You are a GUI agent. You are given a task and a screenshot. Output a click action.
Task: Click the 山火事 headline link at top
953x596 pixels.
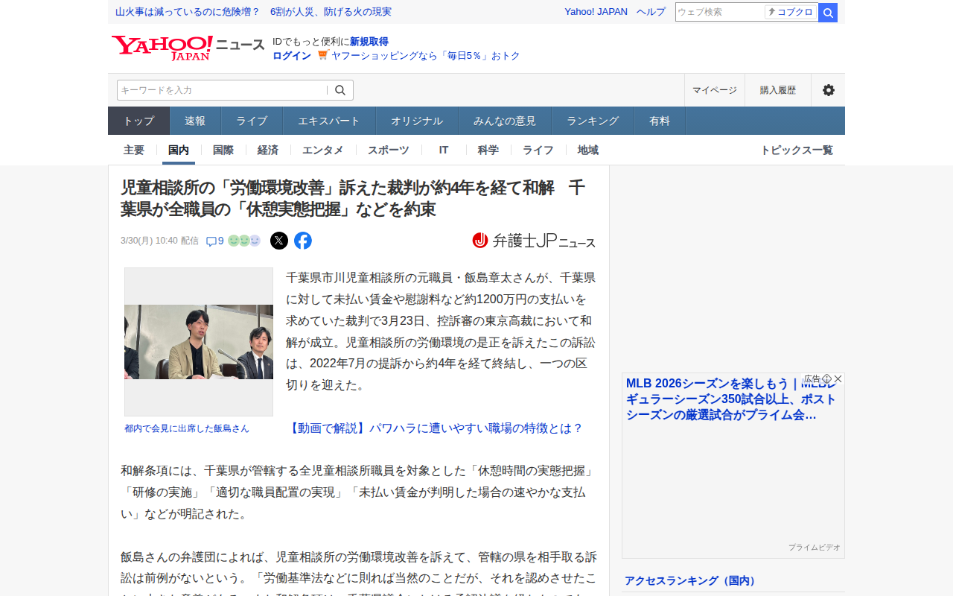(253, 12)
